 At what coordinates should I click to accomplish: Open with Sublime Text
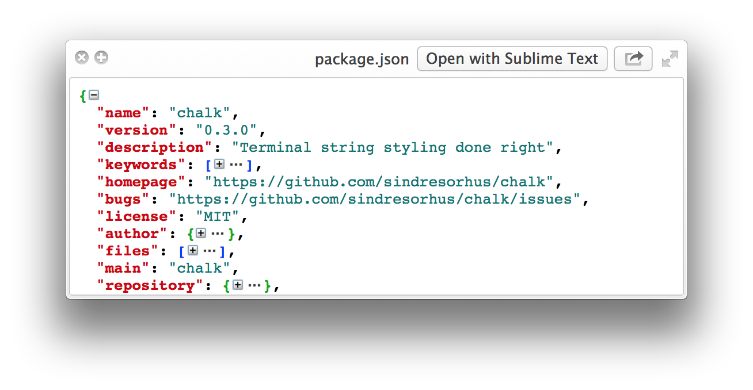pos(512,59)
